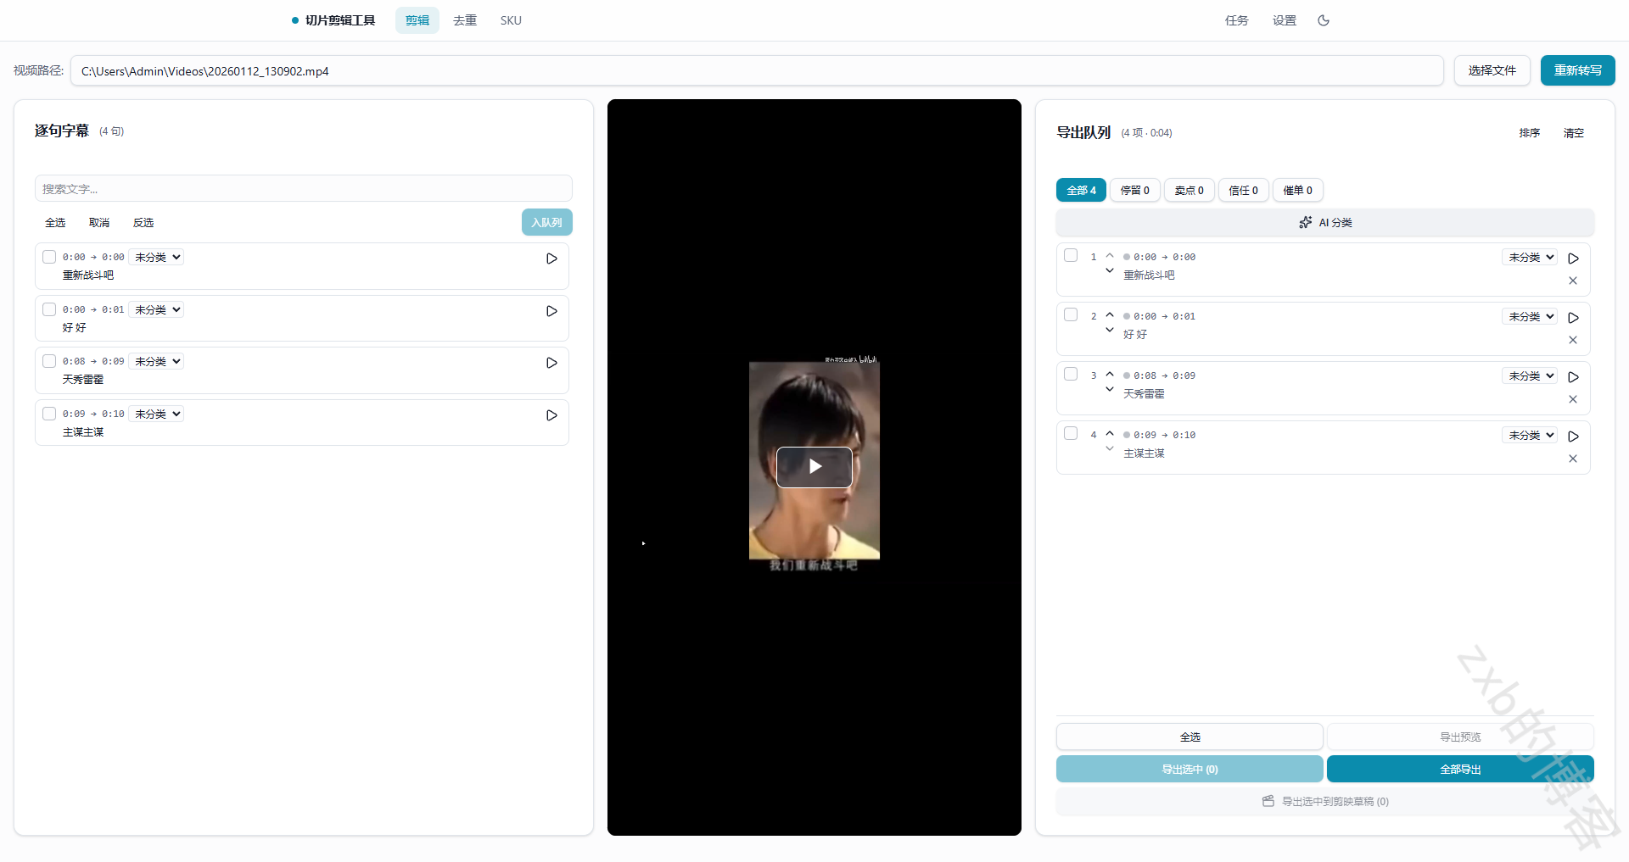Export all with 全部导出
Screen dimensions: 1629x862
coord(1460,769)
